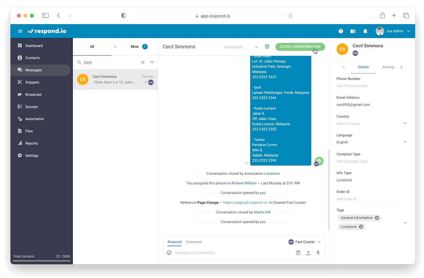424x278 pixels.
Task: Open the Fast Courier channel selector
Action: tap(305, 242)
